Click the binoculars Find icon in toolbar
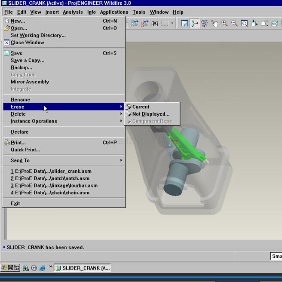This screenshot has width=282, height=282. click(154, 23)
